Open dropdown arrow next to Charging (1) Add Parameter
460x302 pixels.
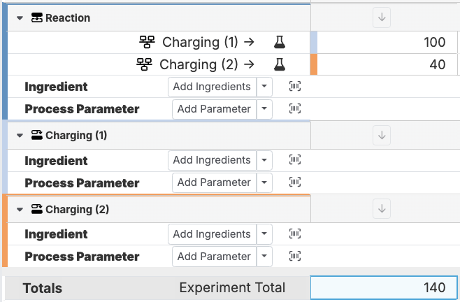pos(264,182)
